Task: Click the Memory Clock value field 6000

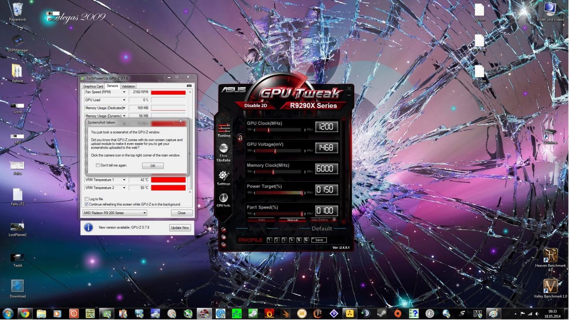Action: coord(326,169)
